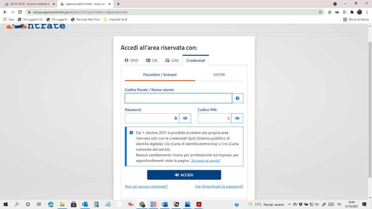Show hidden system tray icons
Image resolution: width=372 pixels, height=209 pixels.
click(289, 204)
